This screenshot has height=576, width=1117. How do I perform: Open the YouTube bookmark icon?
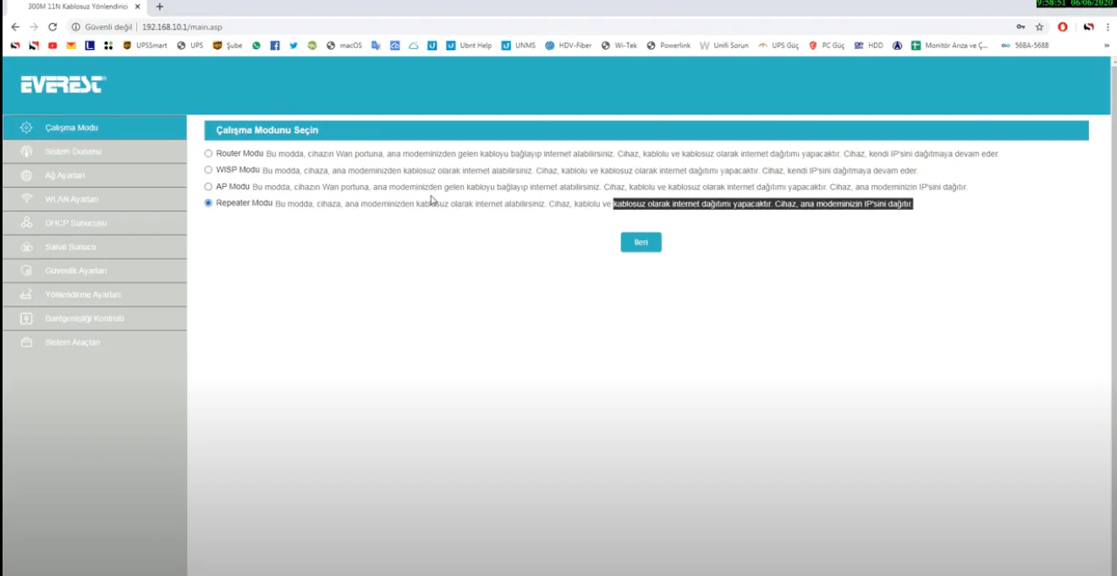pyautogui.click(x=52, y=46)
